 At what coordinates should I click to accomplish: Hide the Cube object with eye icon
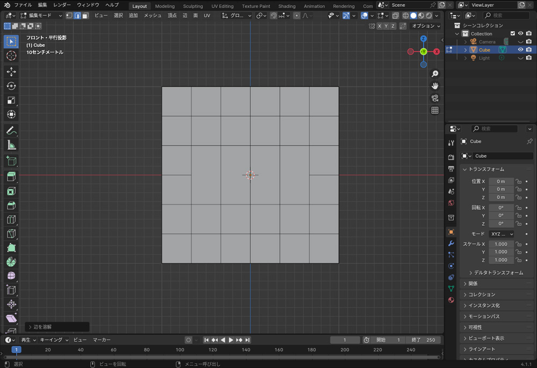click(x=520, y=50)
